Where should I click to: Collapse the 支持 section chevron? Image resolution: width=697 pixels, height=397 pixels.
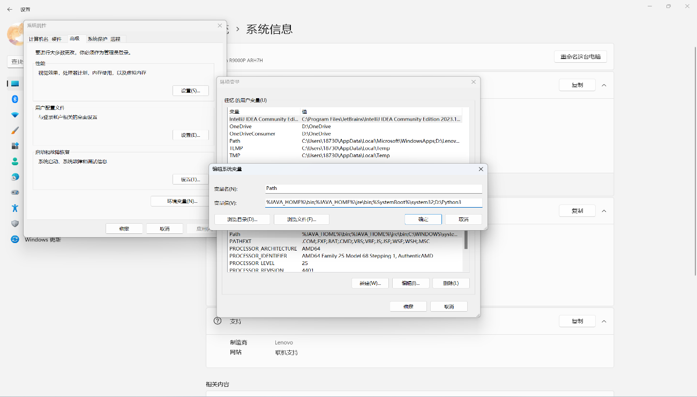(x=604, y=321)
